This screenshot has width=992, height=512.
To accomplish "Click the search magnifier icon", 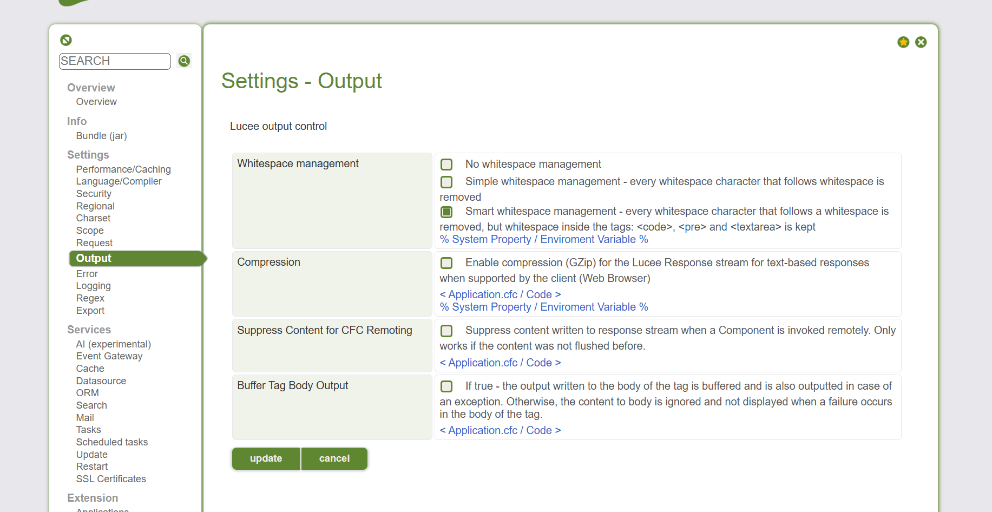I will (184, 61).
